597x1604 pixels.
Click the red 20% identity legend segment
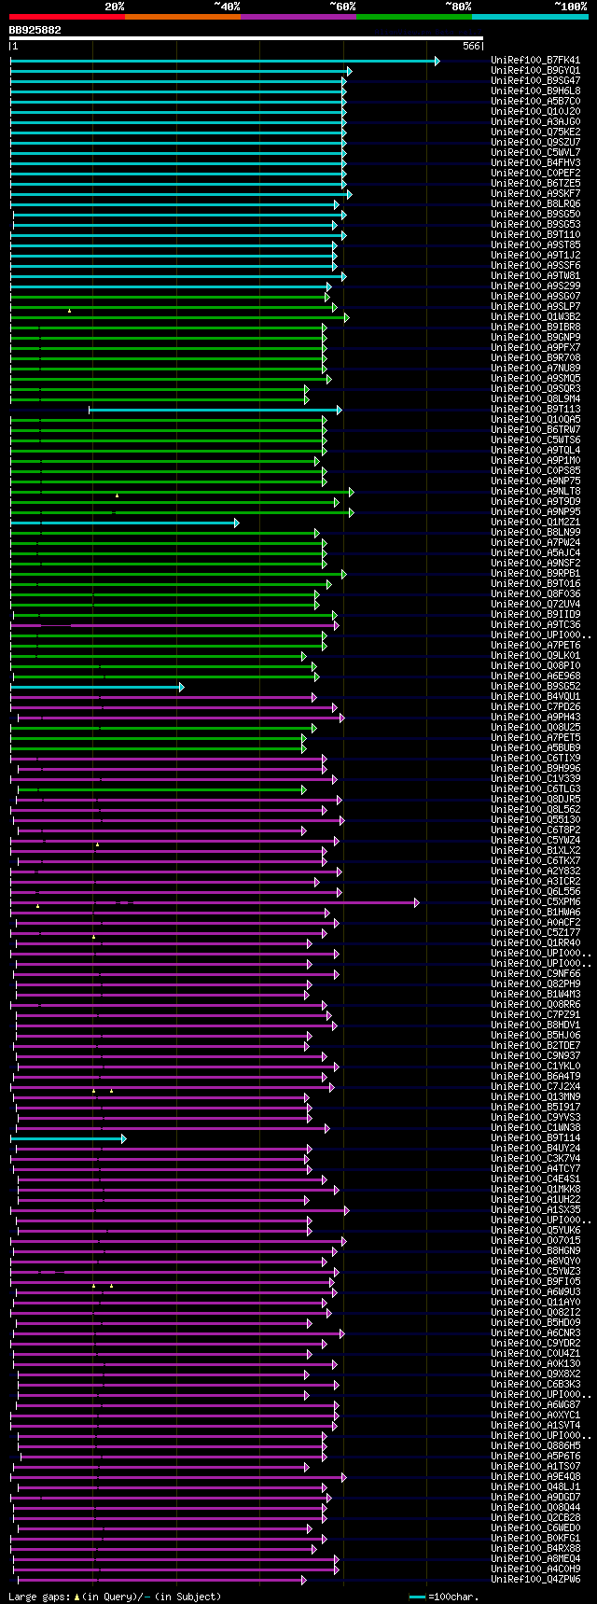(x=66, y=17)
